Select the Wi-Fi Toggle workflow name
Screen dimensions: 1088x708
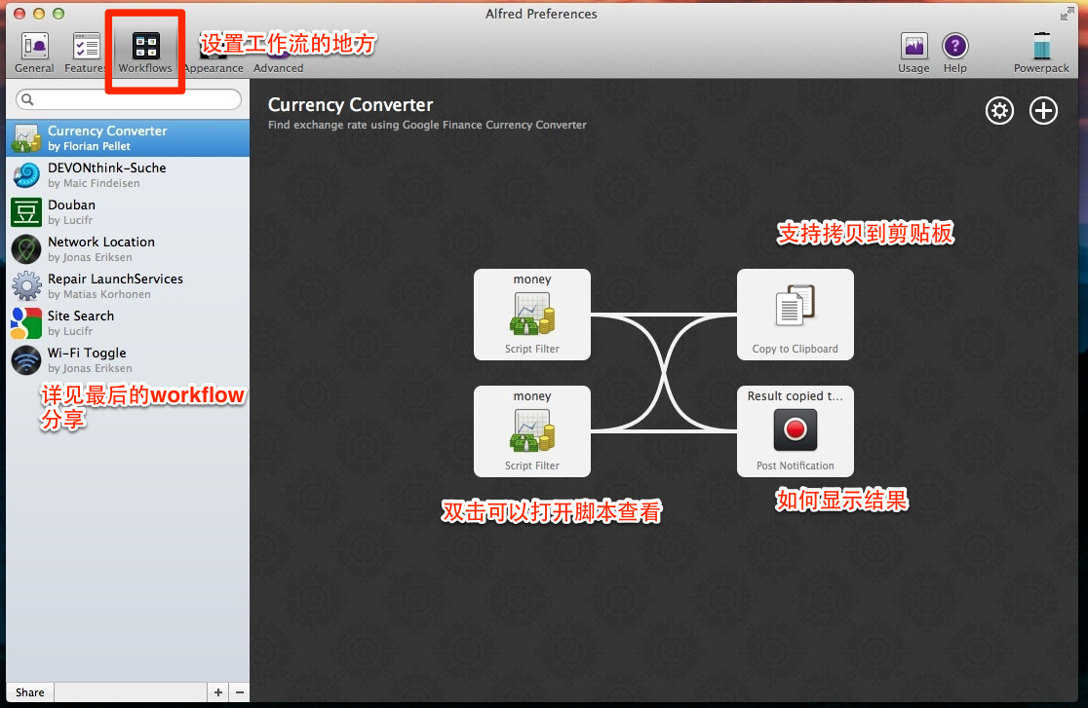pos(87,353)
